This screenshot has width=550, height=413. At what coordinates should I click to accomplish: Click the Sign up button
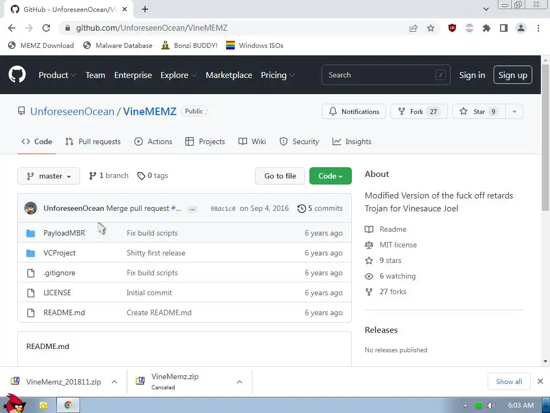(513, 75)
